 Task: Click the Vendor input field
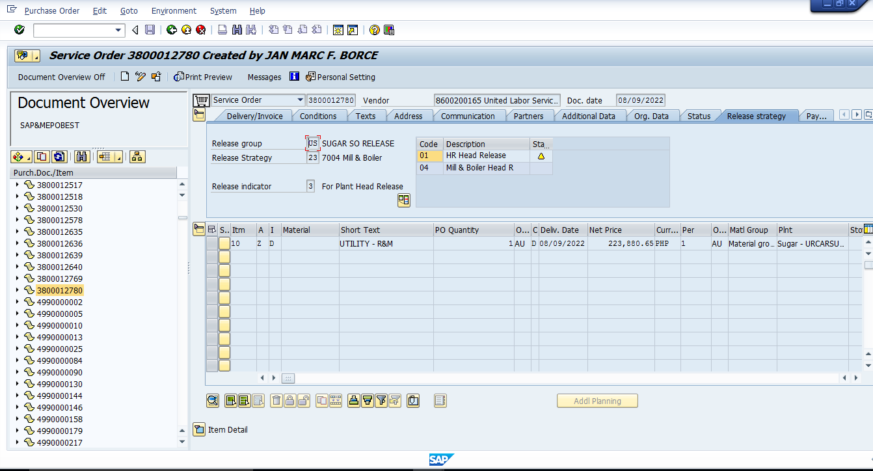coord(497,100)
